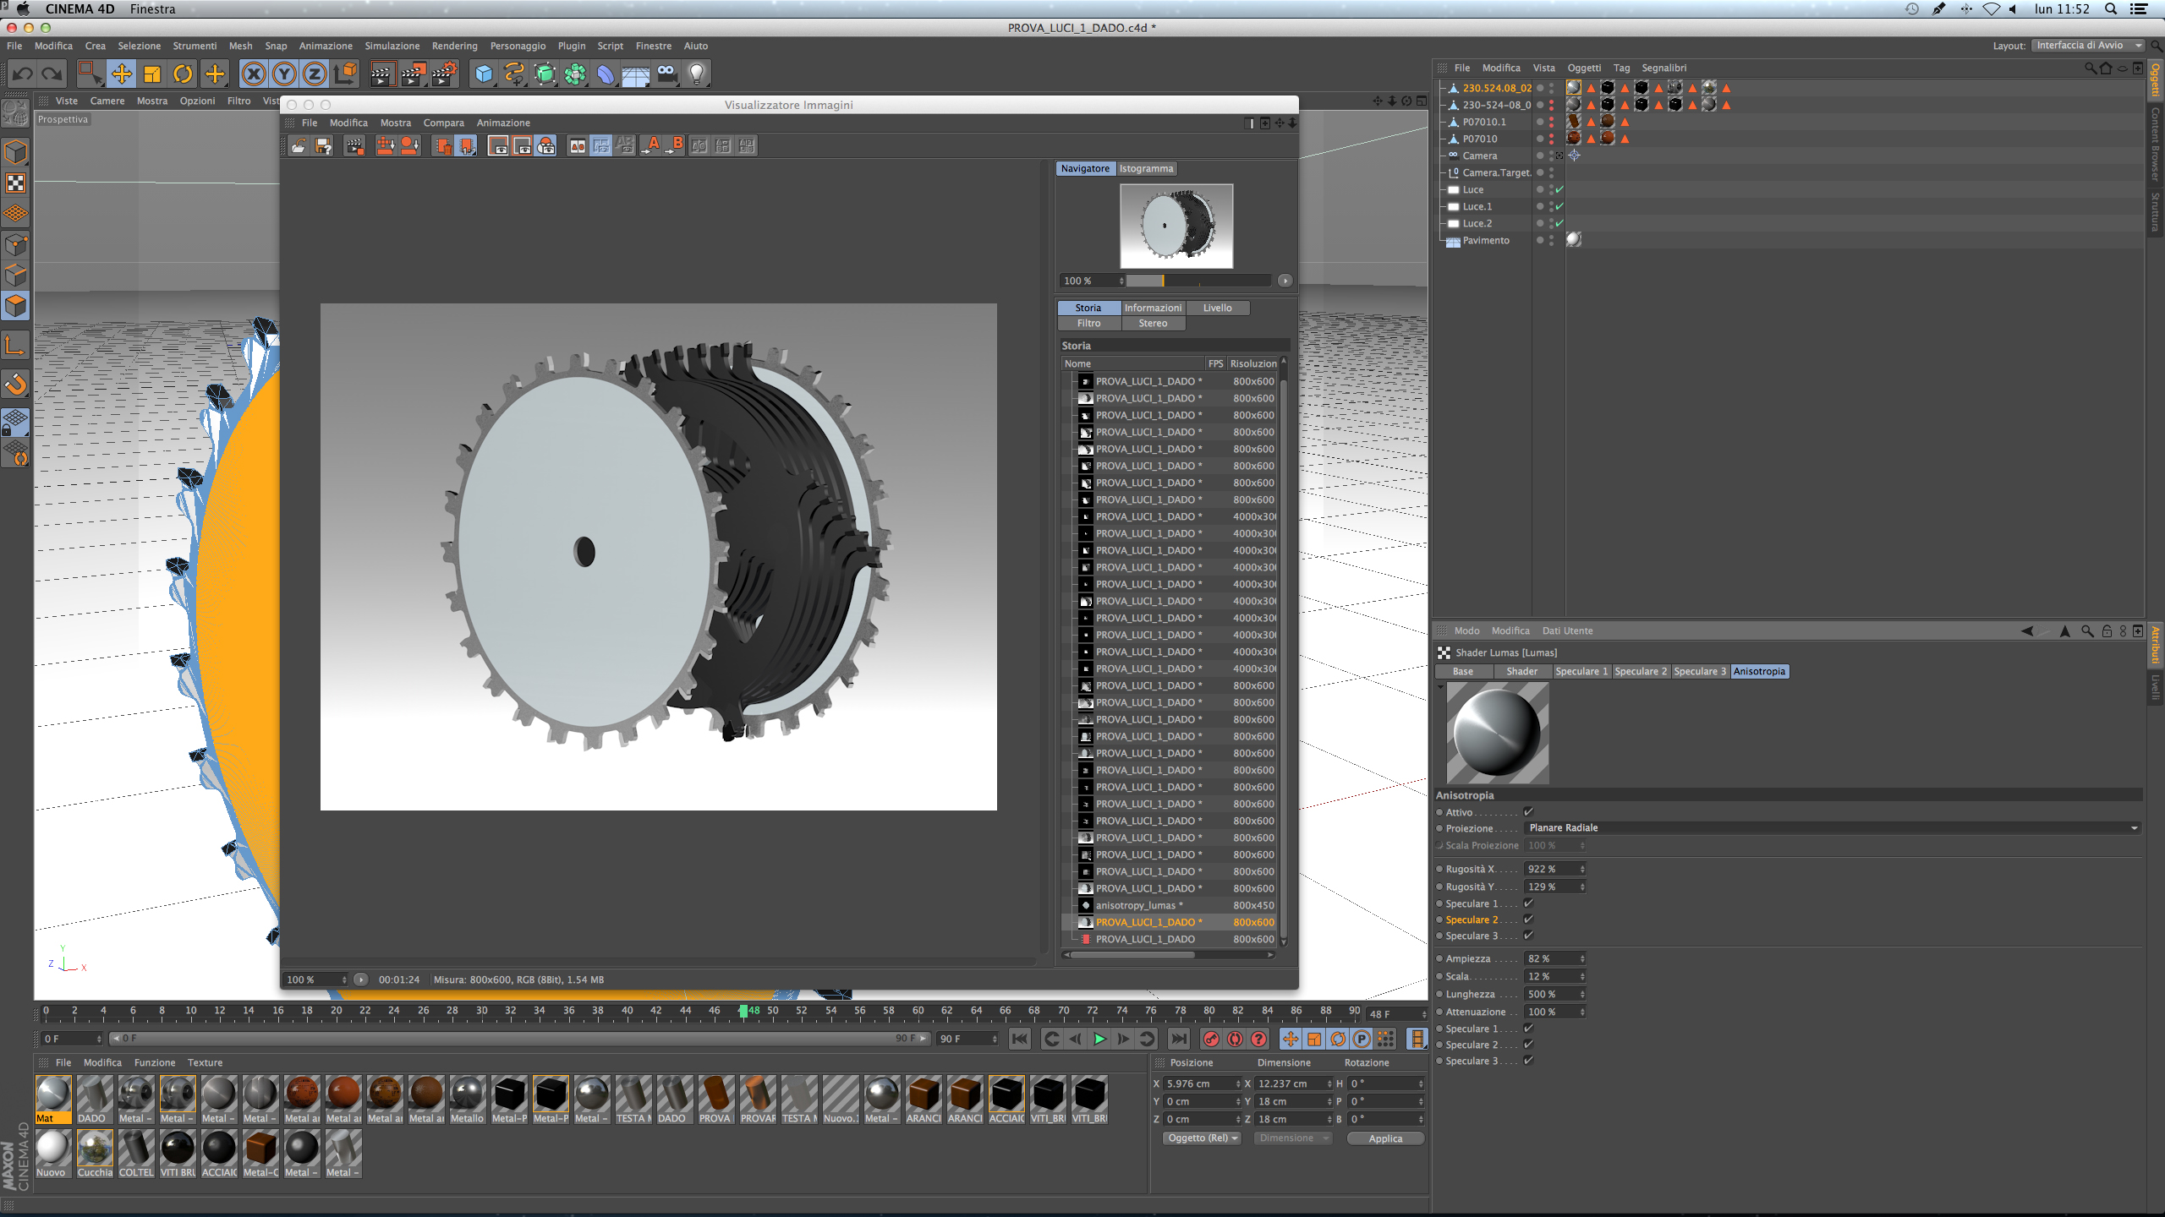Toggle the Attivo checkbox under Anisotropia
Screen dimensions: 2165x1217
[1528, 812]
